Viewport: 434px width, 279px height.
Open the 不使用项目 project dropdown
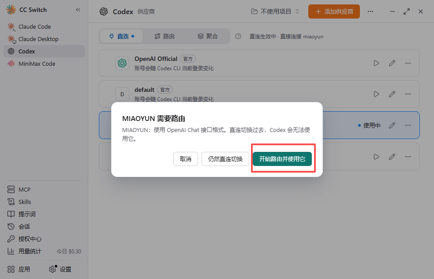click(275, 11)
